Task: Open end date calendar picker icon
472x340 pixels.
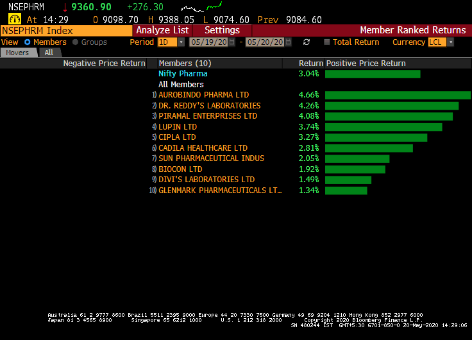Action: click(289, 42)
